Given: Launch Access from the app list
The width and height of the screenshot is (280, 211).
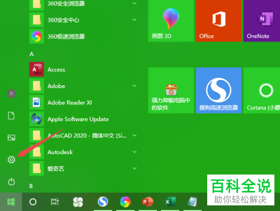Looking at the screenshot, I should (84, 70).
